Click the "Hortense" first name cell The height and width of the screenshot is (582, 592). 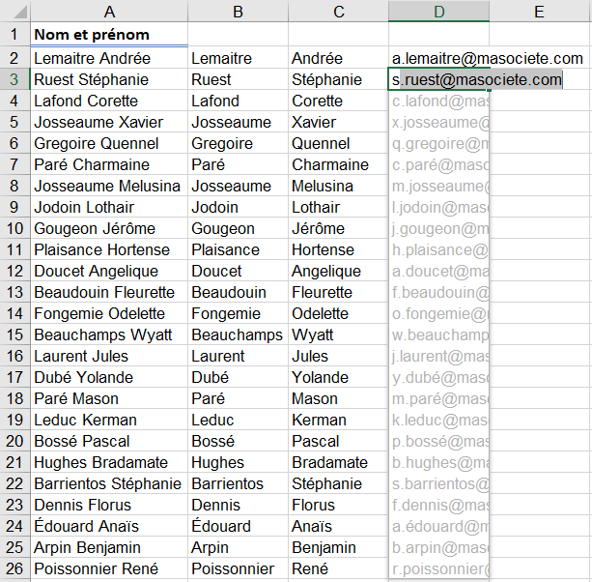[x=338, y=249]
